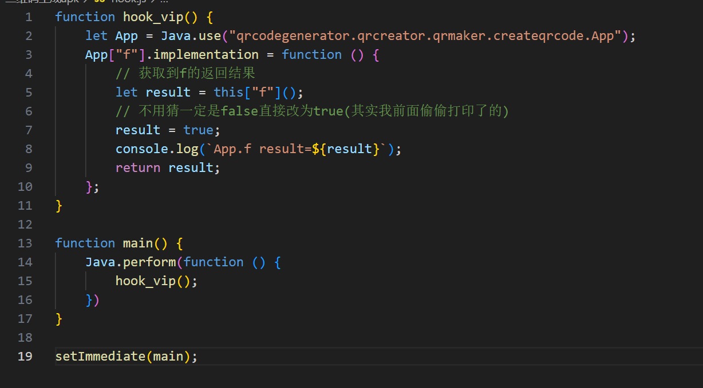703x388 pixels.
Task: Click the true value assigned on line 7
Action: click(x=198, y=130)
